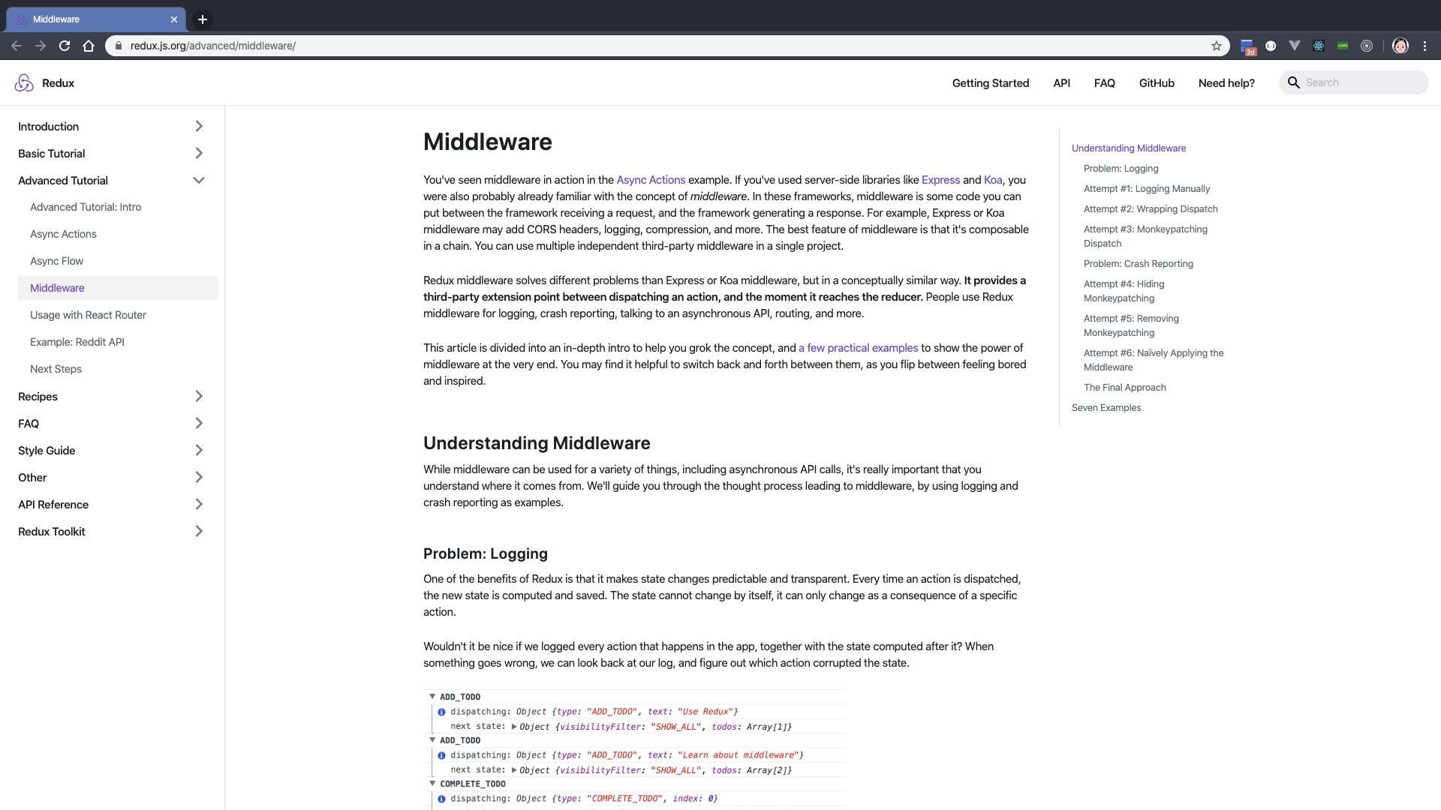Open the Chrome three-dot menu
This screenshot has width=1441, height=810.
pyautogui.click(x=1424, y=46)
